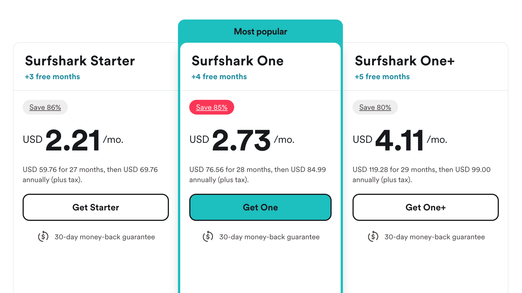Click the Starter 30-day money-back guarantee text
The height and width of the screenshot is (293, 522).
105,237
